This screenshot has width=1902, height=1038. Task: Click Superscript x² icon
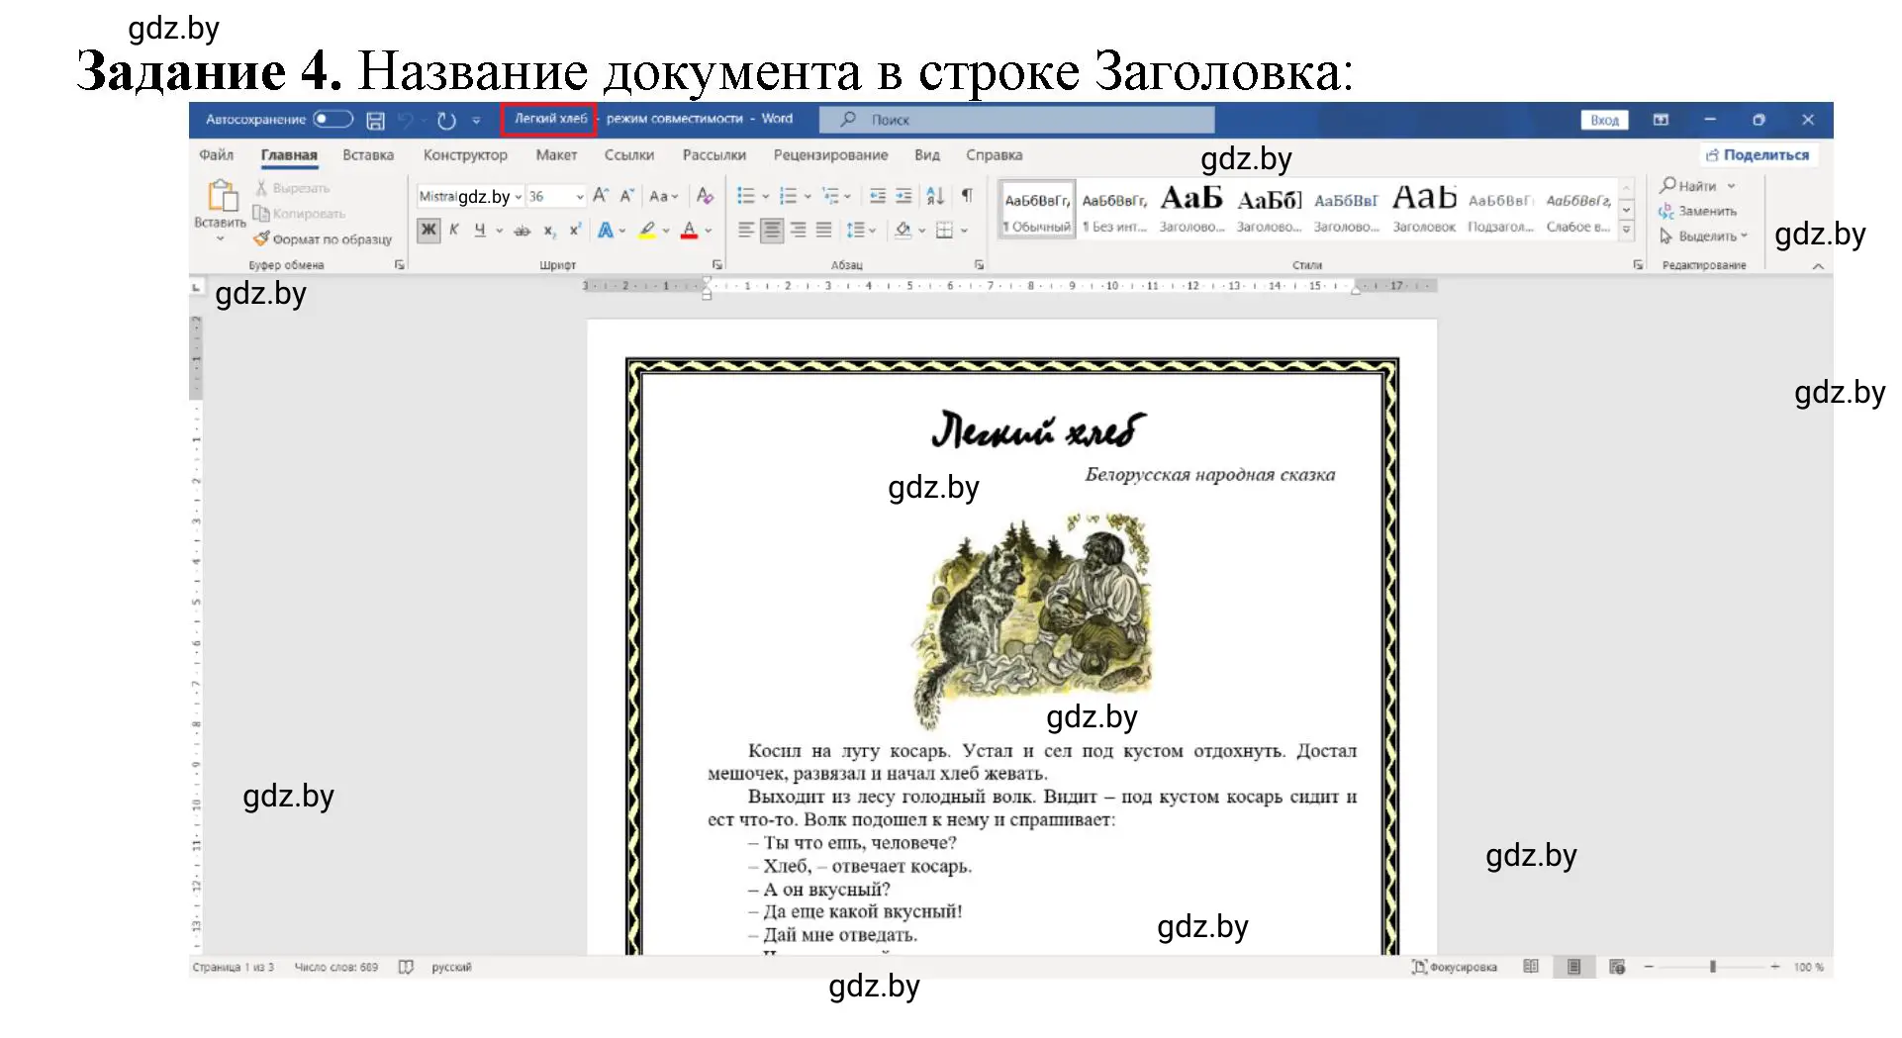(x=575, y=231)
